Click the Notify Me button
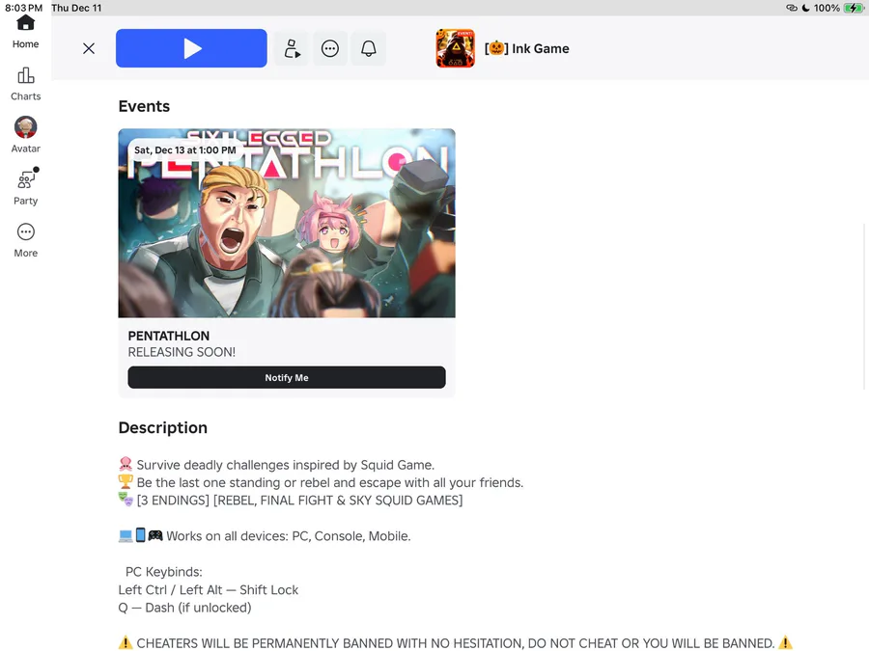The width and height of the screenshot is (869, 651). [287, 377]
